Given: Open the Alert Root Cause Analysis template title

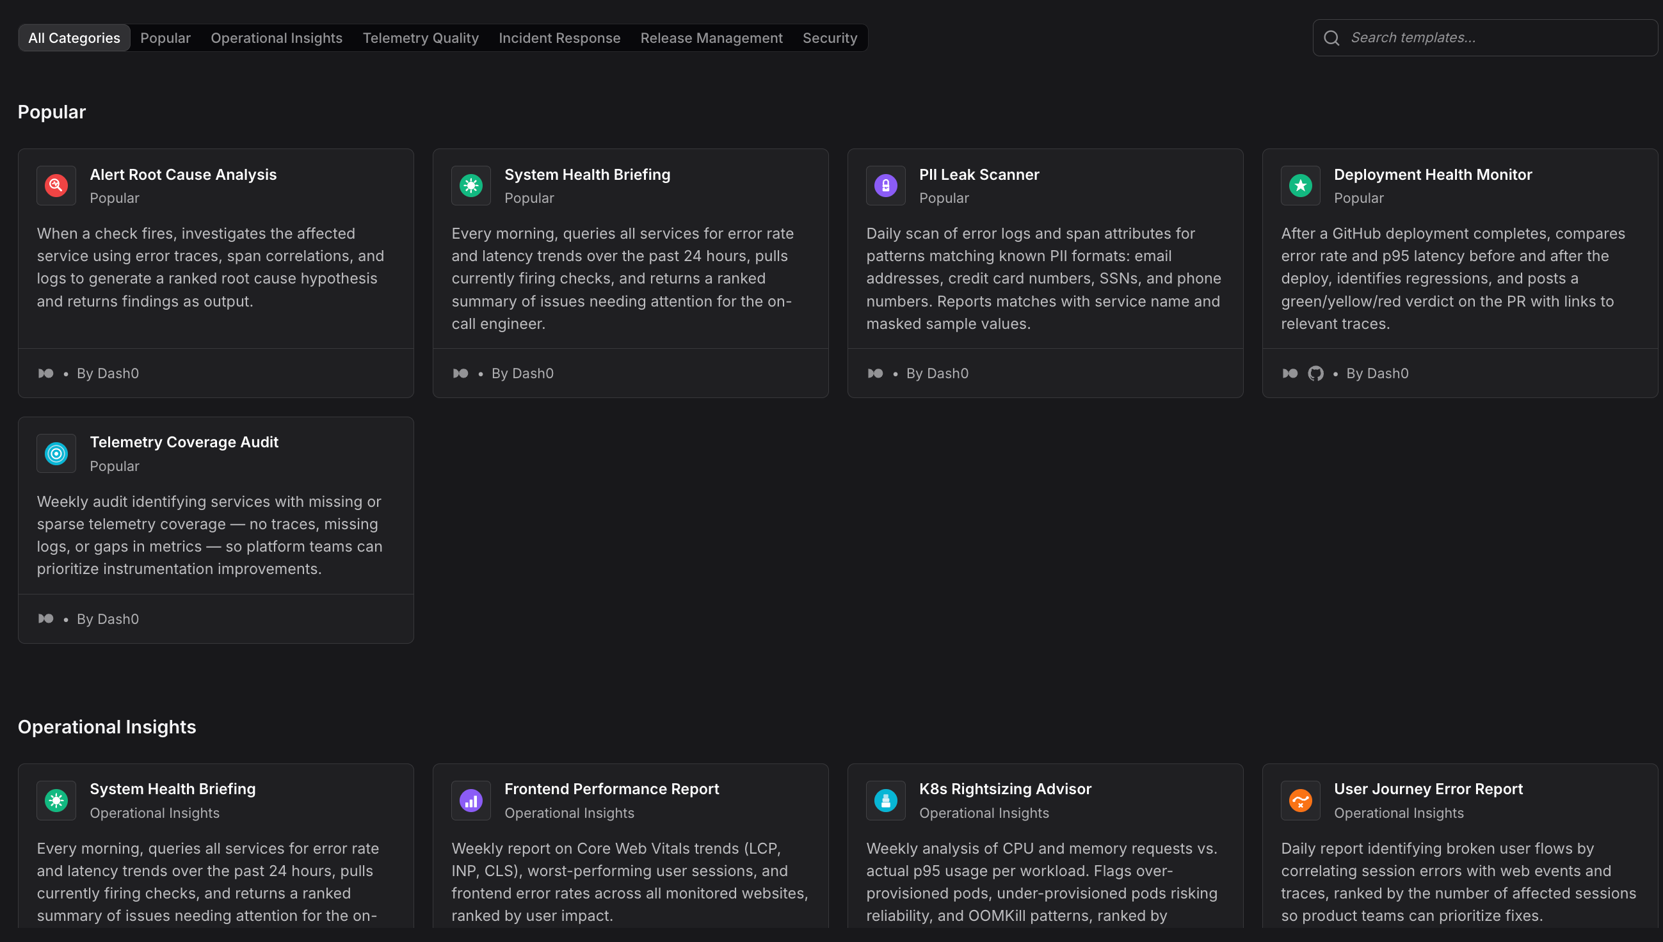Looking at the screenshot, I should 183,175.
